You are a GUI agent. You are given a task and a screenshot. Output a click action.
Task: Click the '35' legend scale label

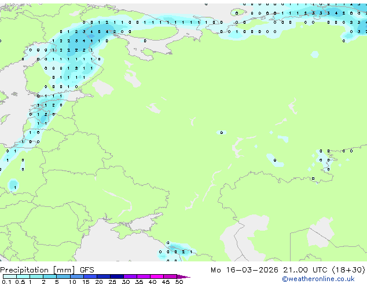click(x=139, y=282)
